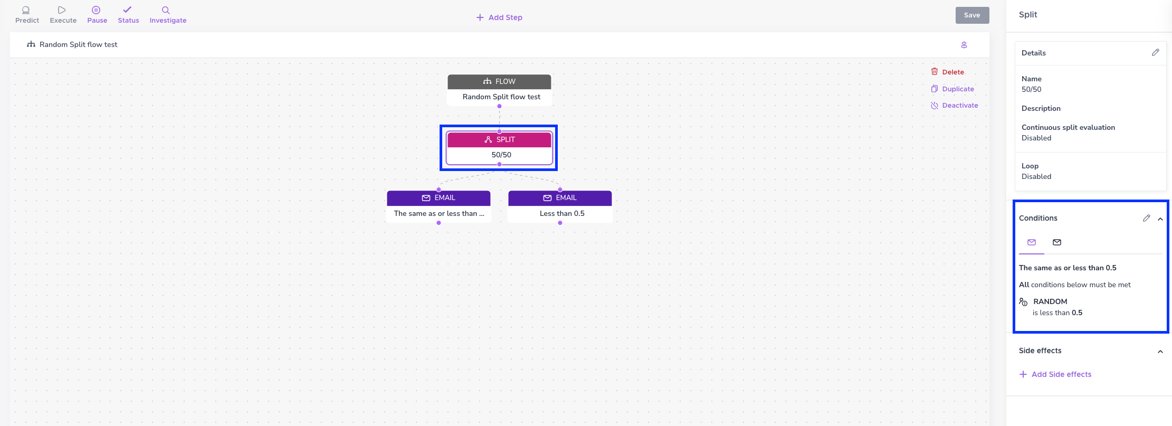Deactivate the selected split step
The height and width of the screenshot is (426, 1172).
pyautogui.click(x=955, y=106)
